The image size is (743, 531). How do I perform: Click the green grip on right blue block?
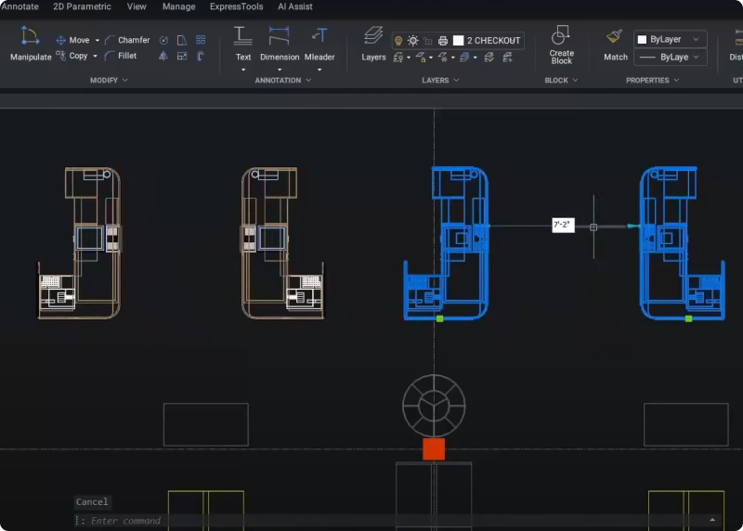coord(688,318)
